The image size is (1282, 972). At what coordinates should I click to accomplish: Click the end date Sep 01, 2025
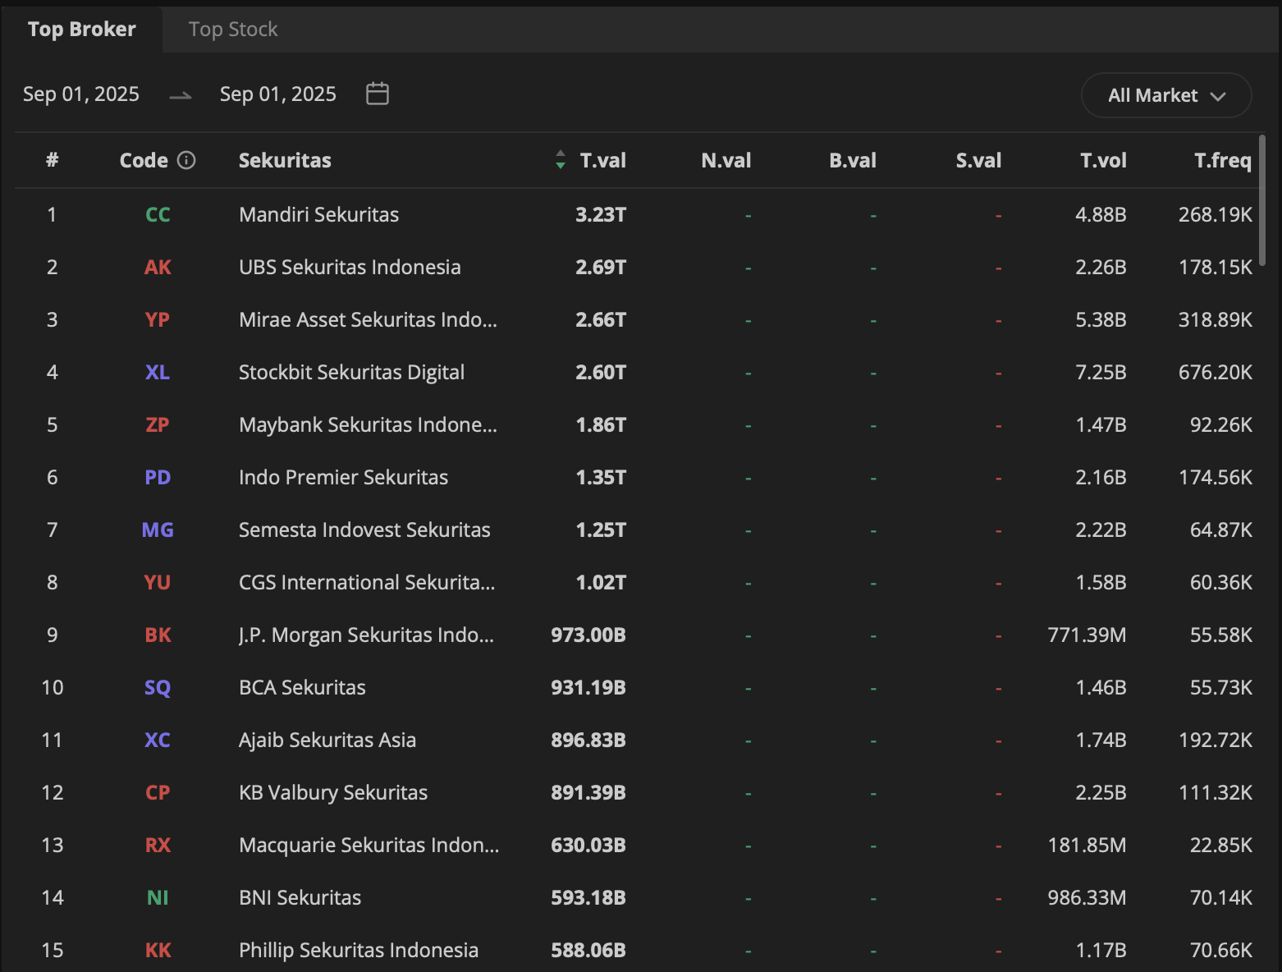pyautogui.click(x=278, y=94)
